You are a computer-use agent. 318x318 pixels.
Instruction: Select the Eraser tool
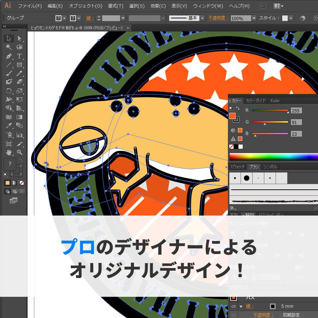click(19, 82)
